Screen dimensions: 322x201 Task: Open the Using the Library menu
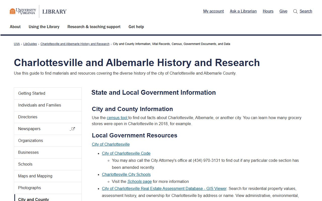click(x=44, y=27)
